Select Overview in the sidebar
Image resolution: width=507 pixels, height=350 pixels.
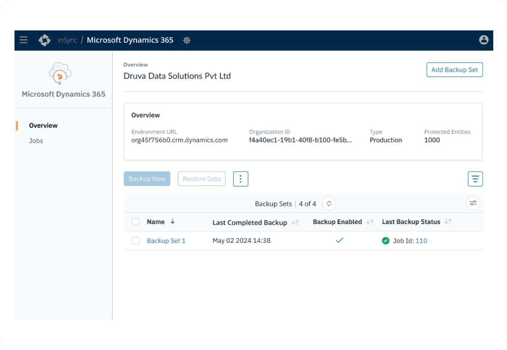pyautogui.click(x=43, y=126)
